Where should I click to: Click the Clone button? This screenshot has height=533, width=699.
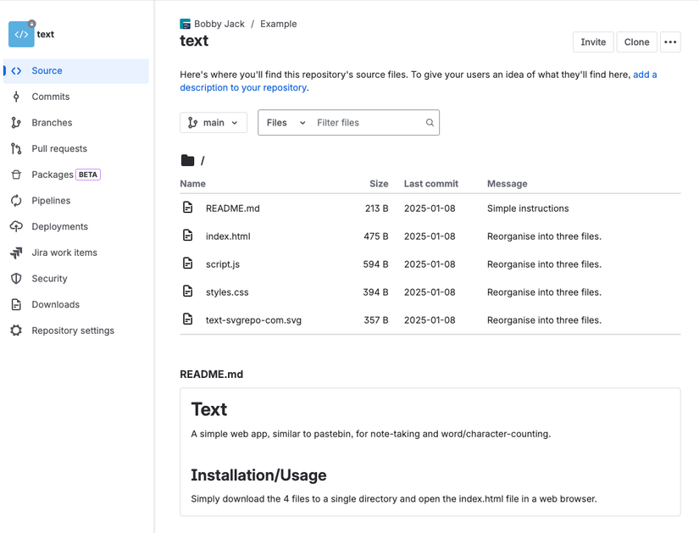[x=636, y=42]
